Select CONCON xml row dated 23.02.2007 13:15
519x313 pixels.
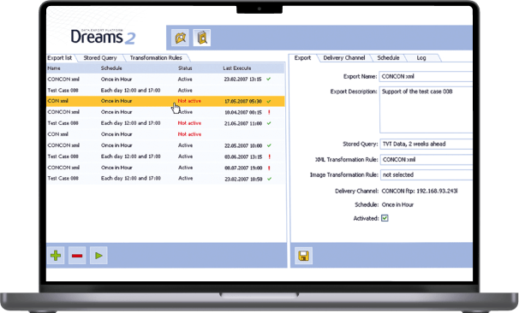pos(165,80)
